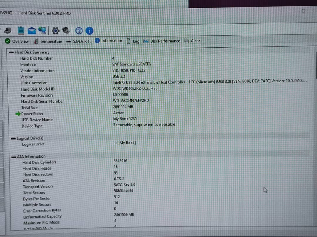Screen dimensions: 317x237
Task: Switch to the Overview tab
Action: click(x=17, y=41)
